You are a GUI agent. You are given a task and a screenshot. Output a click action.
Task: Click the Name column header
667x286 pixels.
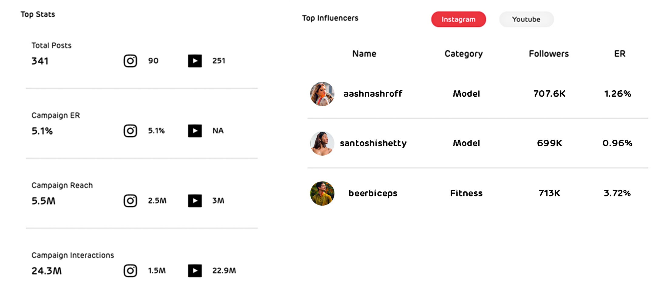[364, 54]
